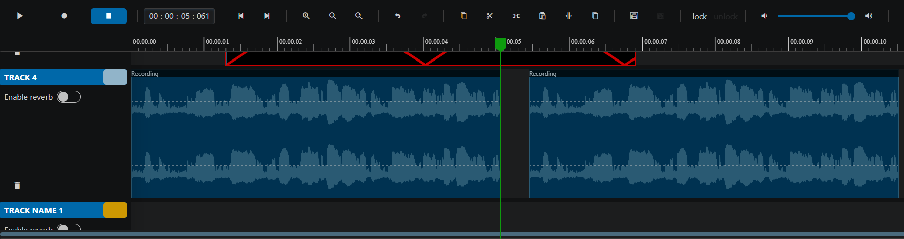The height and width of the screenshot is (239, 904).
Task: Jump to the start with skip-back icon
Action: pos(241,16)
